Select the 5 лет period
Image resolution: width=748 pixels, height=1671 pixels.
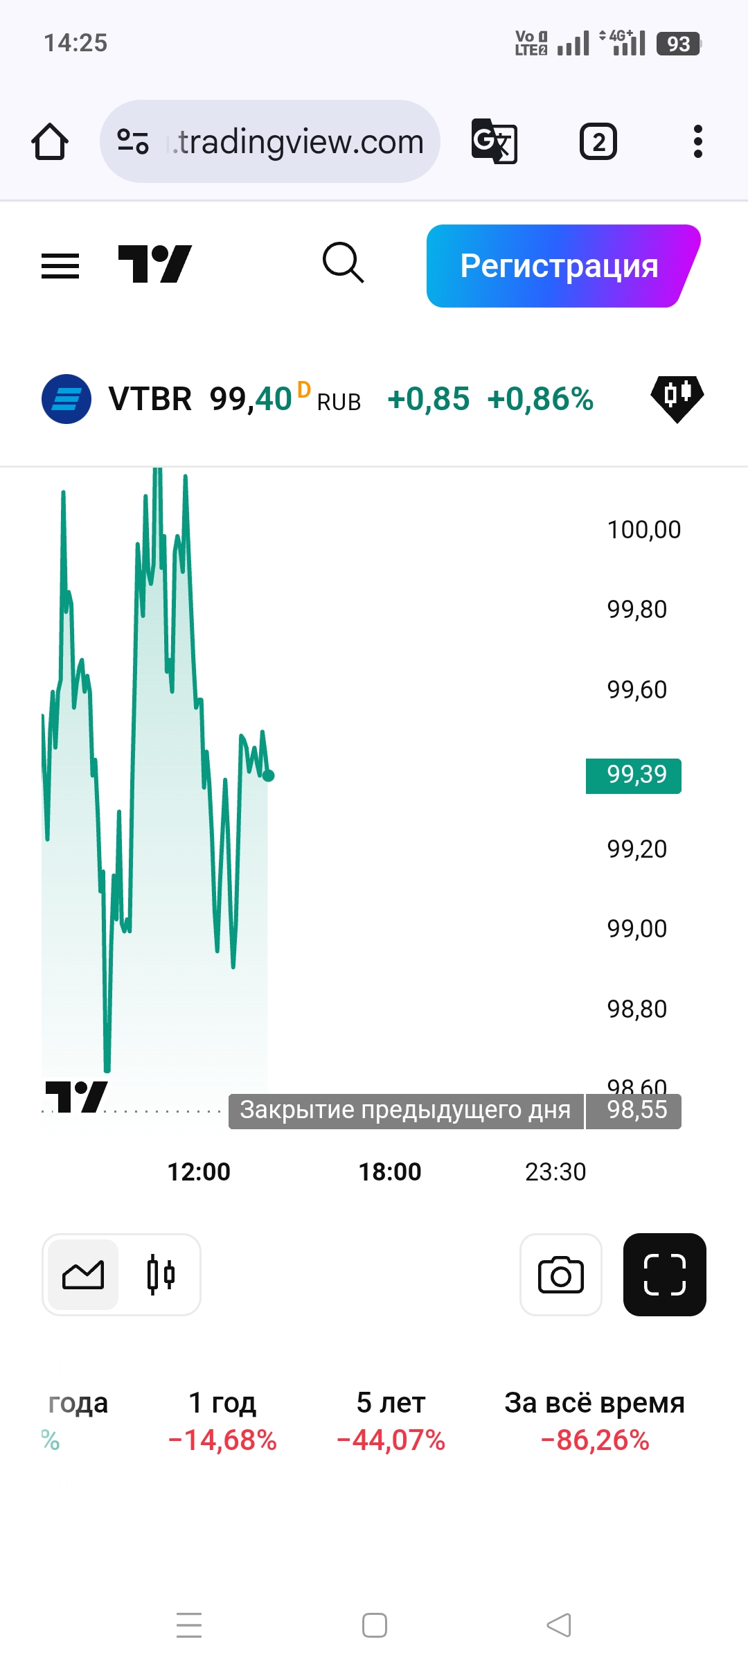tap(391, 1420)
